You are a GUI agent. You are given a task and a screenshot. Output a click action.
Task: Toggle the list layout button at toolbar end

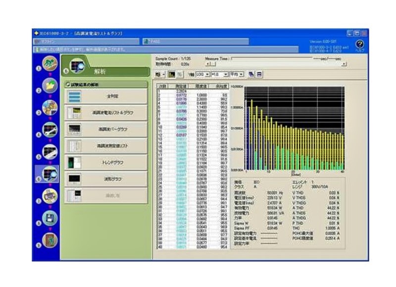pos(259,74)
